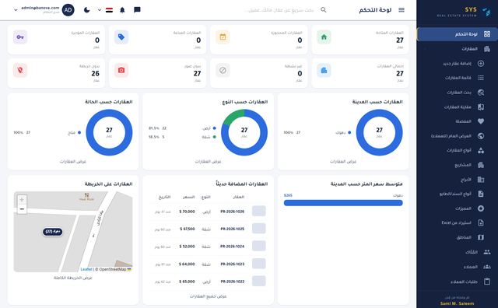This screenshot has height=308, width=498.
Task: Open the Leaflet attribution link
Action: click(x=86, y=269)
